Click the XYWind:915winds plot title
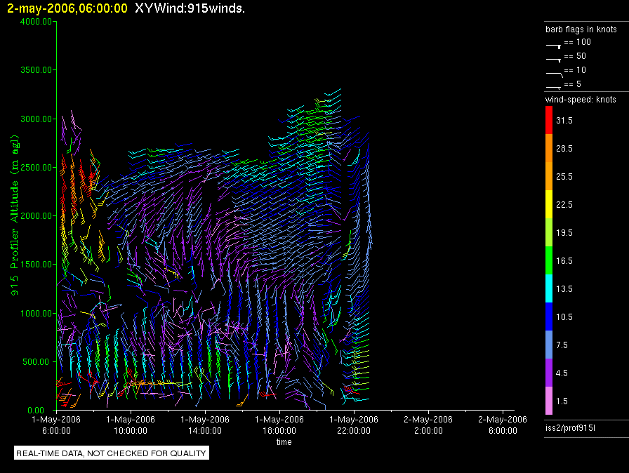Viewport: 629px width, 473px height. pos(190,8)
